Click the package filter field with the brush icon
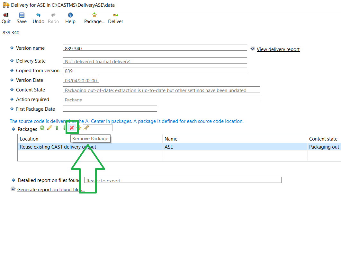Screen dimensions: 341x258 point(98,128)
